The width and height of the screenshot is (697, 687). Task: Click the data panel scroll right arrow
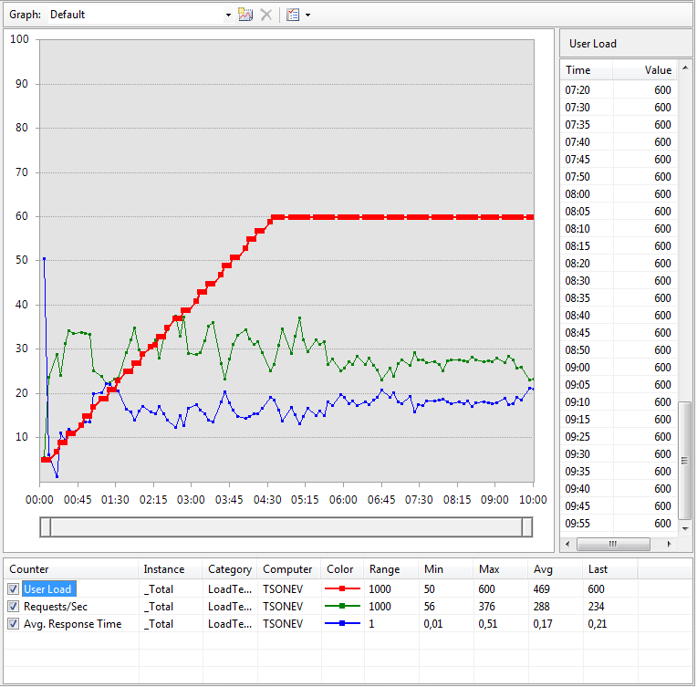tap(669, 544)
